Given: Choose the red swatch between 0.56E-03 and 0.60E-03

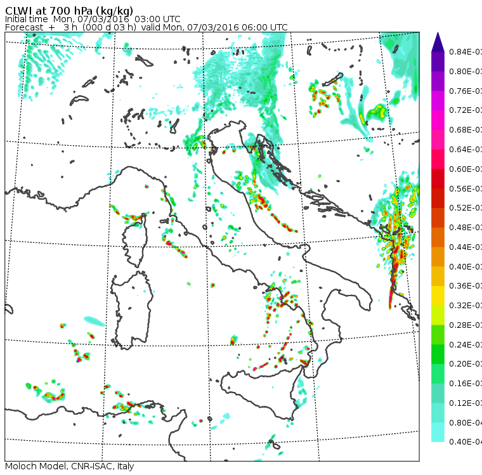Looking at the screenshot, I should (x=438, y=179).
